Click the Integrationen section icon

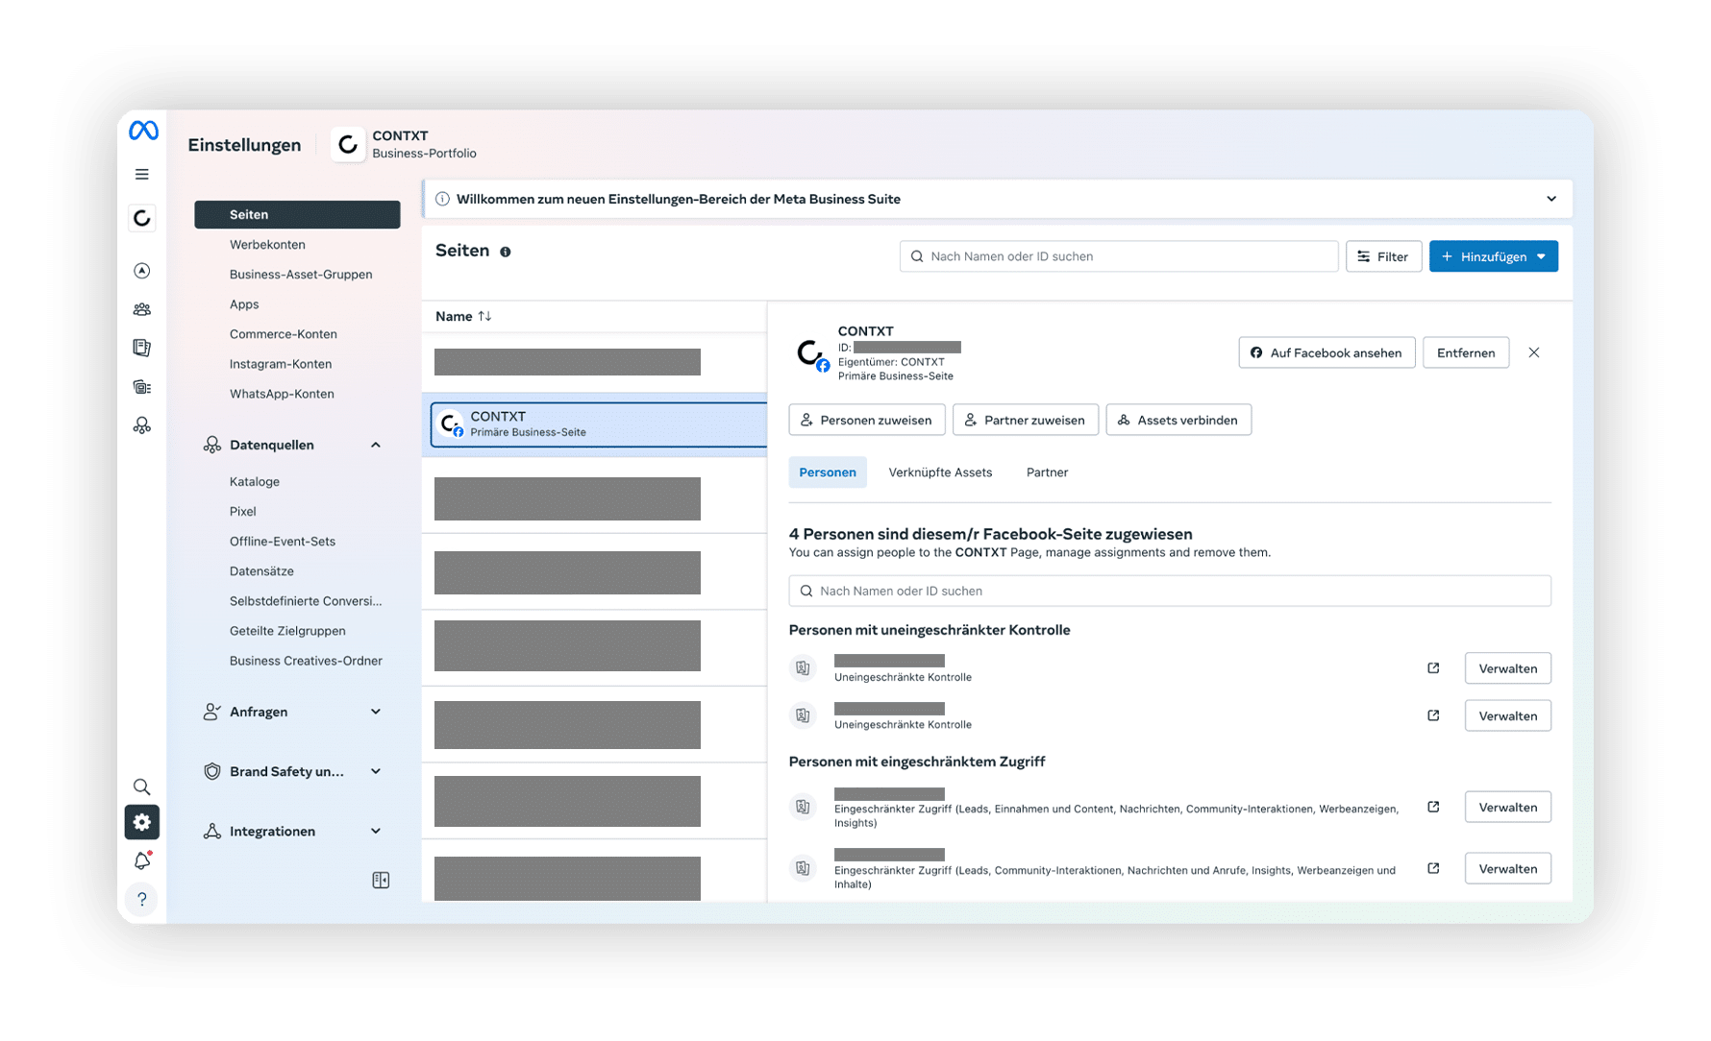click(212, 831)
